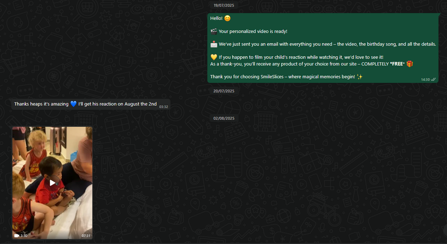Click the double check mark read receipt

tap(433, 79)
